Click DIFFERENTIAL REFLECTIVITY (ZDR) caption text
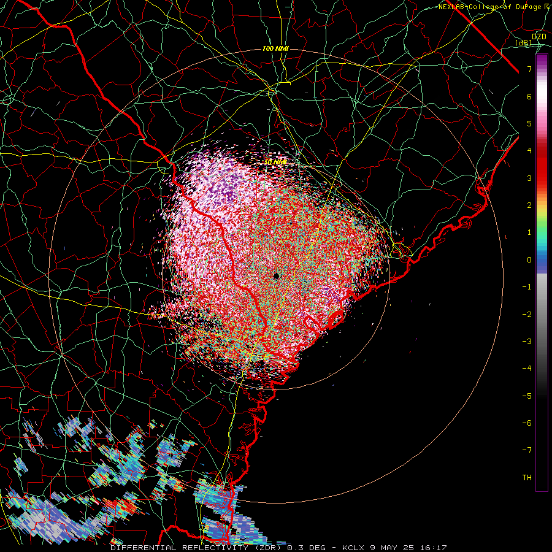Image resolution: width=552 pixels, height=552 pixels. point(197,548)
